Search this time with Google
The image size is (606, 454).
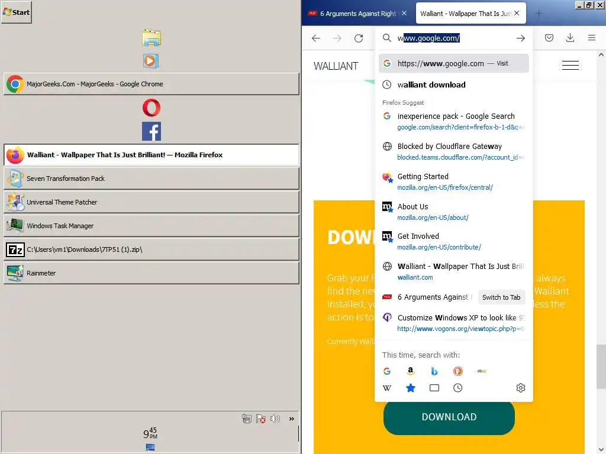pyautogui.click(x=387, y=371)
